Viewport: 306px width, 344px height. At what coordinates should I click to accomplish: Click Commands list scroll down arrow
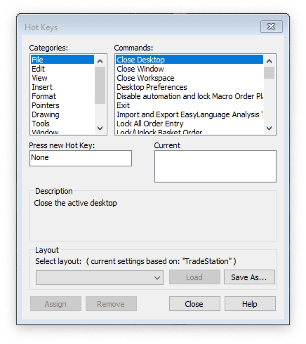(269, 128)
